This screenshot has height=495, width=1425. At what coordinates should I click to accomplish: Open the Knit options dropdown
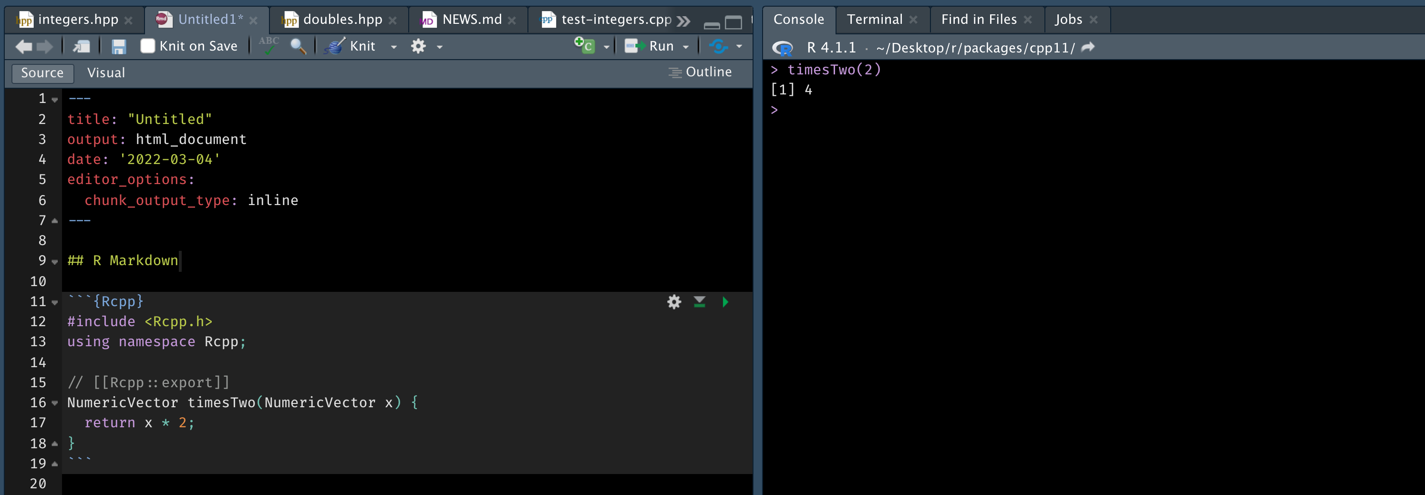pyautogui.click(x=393, y=46)
